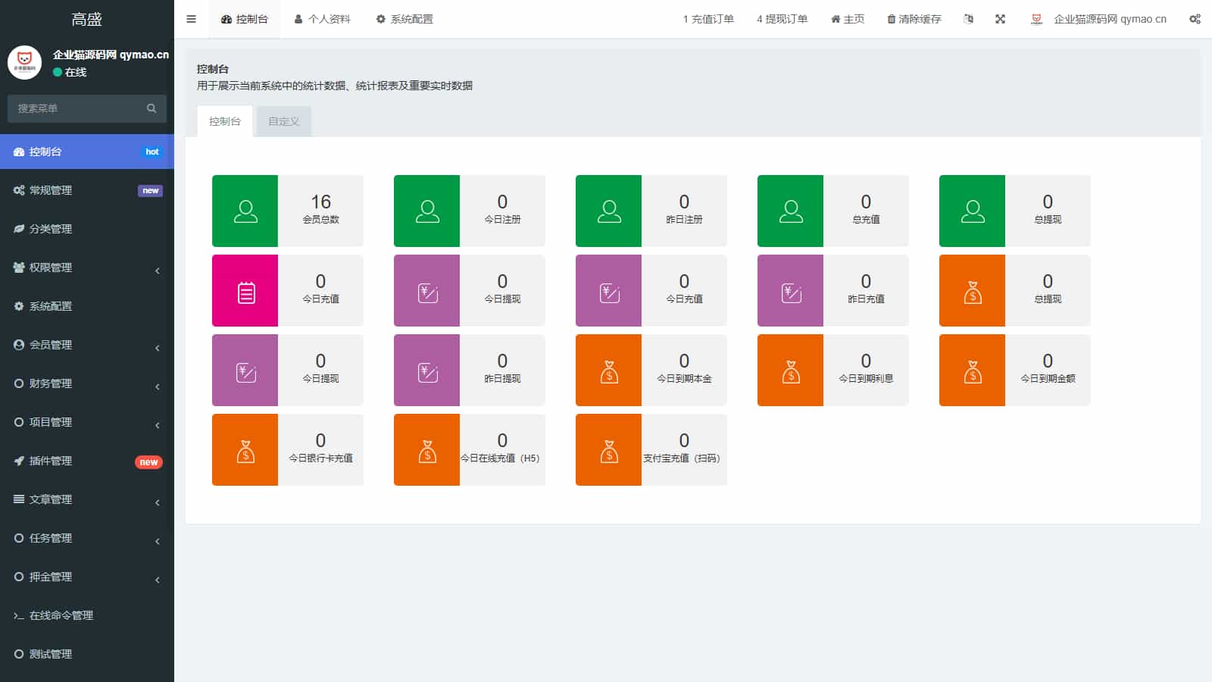
Task: Click the orange money bag icon for 今日银行卡充值
Action: click(245, 450)
